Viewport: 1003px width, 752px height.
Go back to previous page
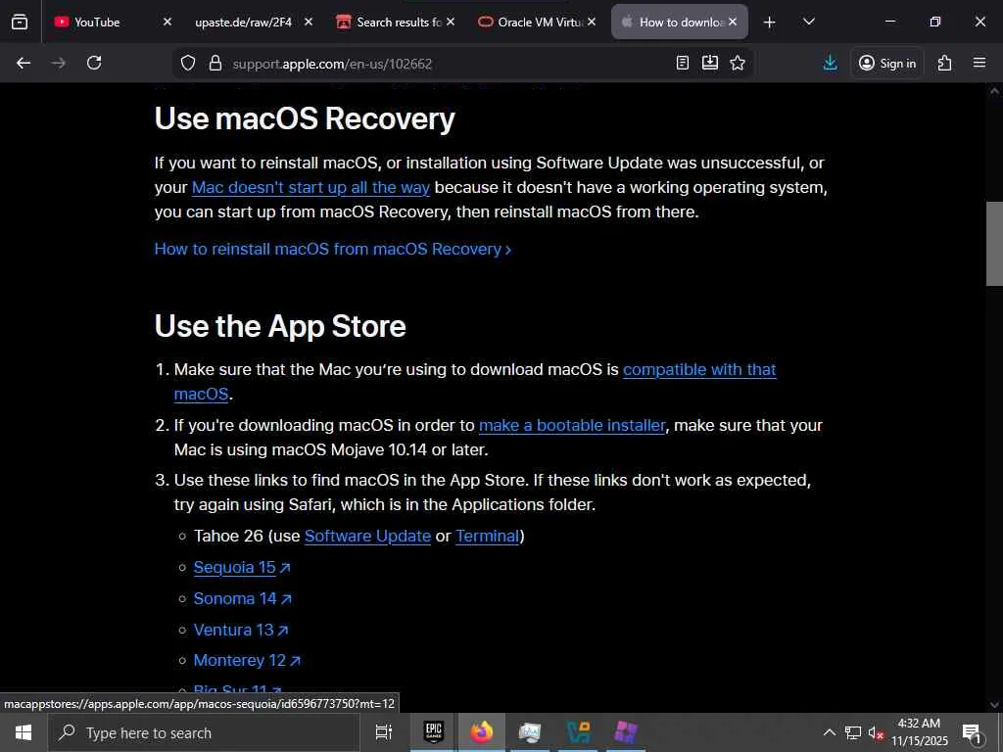[x=24, y=63]
